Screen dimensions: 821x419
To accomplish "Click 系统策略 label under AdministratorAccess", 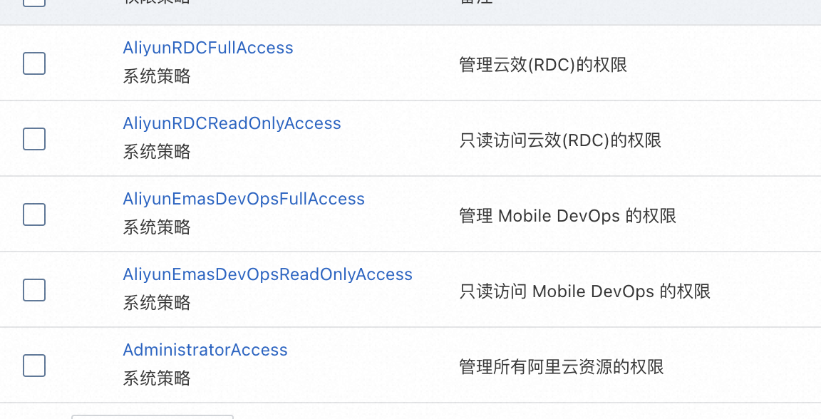I will click(157, 378).
